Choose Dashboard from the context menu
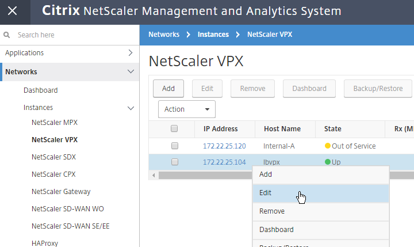 [x=321, y=230]
